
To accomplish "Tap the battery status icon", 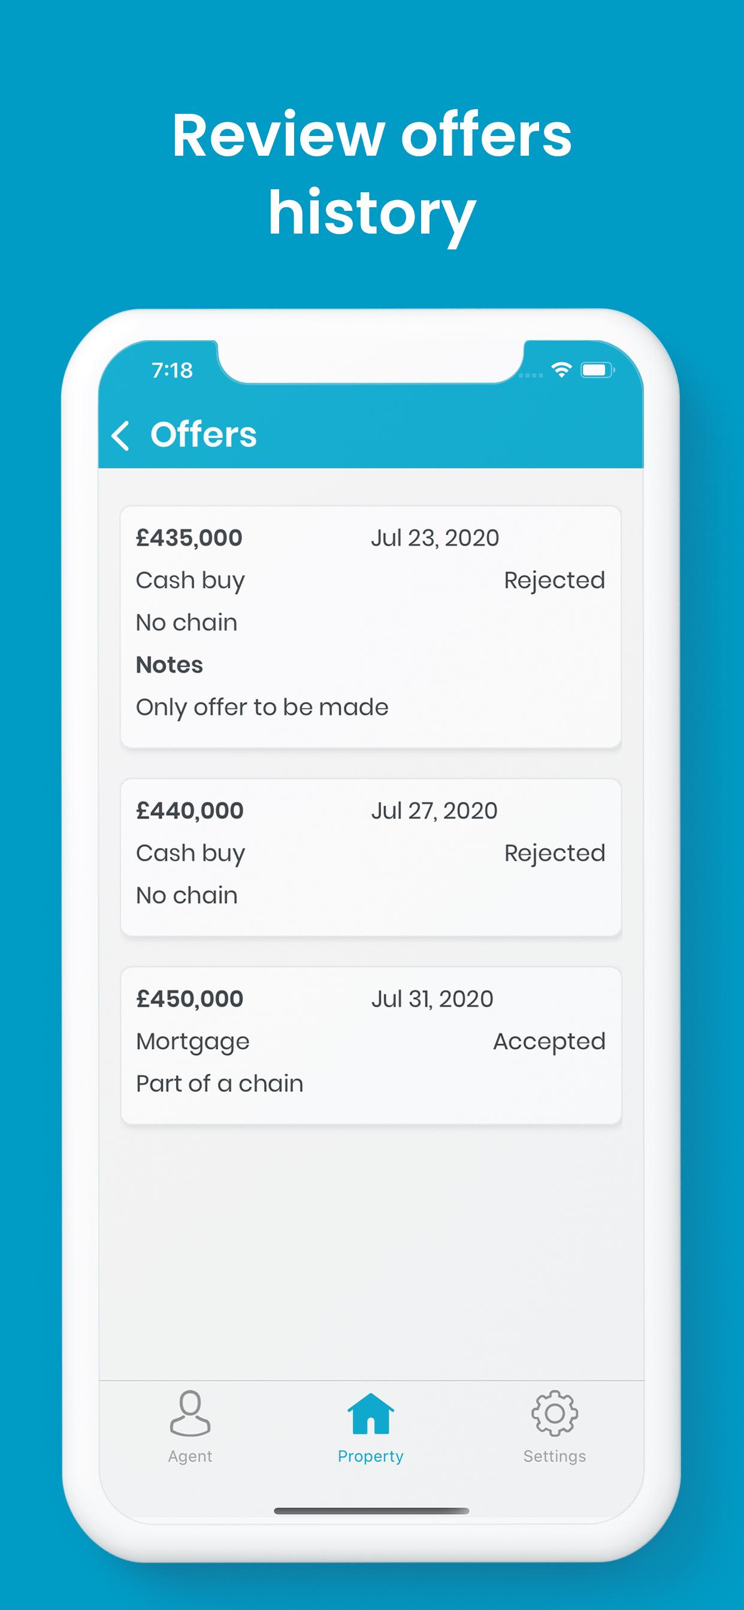I will (597, 370).
